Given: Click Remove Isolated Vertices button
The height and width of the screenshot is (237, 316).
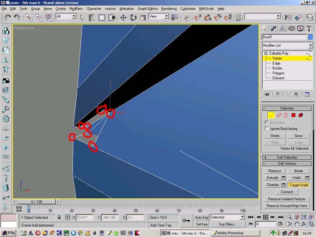Looking at the screenshot, I should click(287, 199).
